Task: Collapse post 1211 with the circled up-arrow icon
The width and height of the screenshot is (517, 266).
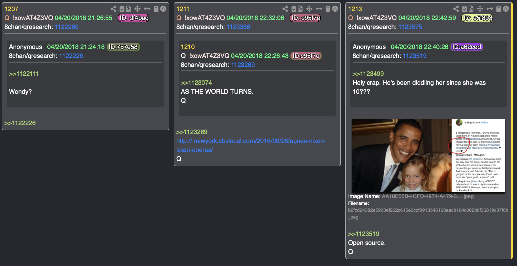Action: [335, 9]
